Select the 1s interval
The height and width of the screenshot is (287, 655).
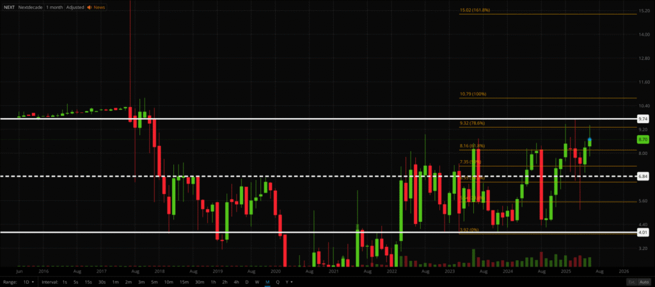66,281
